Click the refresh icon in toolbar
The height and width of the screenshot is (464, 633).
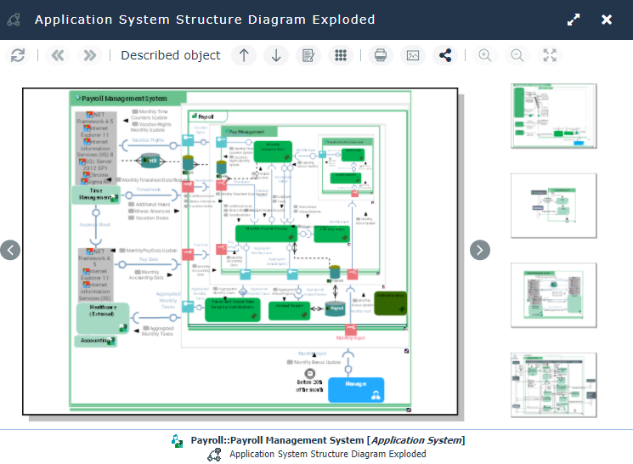tap(18, 55)
